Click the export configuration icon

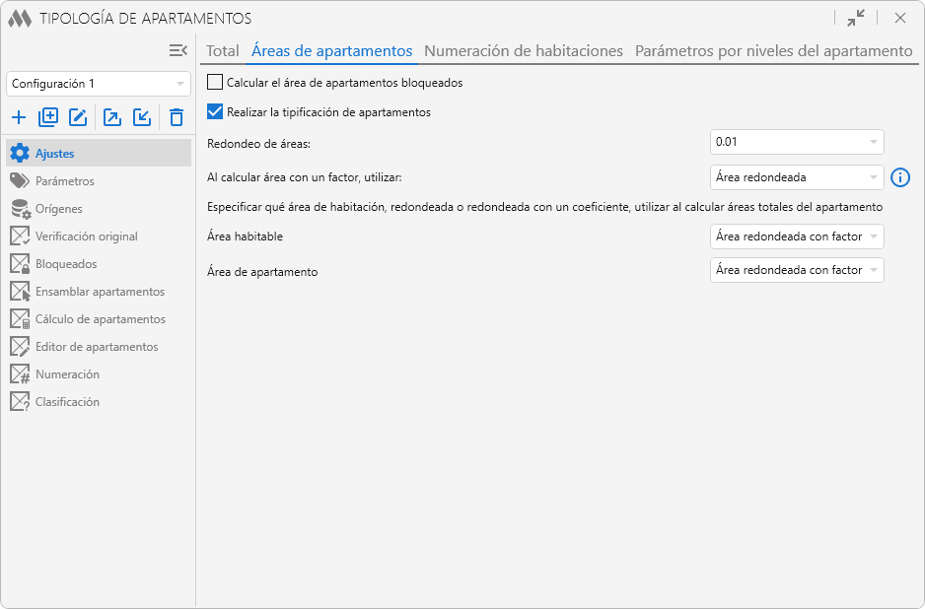[112, 118]
